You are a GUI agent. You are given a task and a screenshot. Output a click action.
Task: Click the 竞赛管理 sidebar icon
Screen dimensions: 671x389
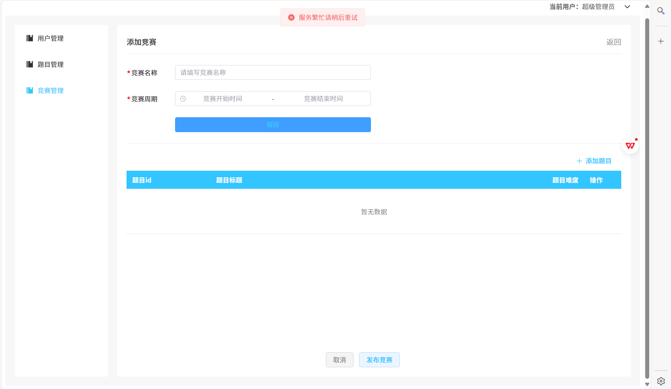pyautogui.click(x=30, y=90)
